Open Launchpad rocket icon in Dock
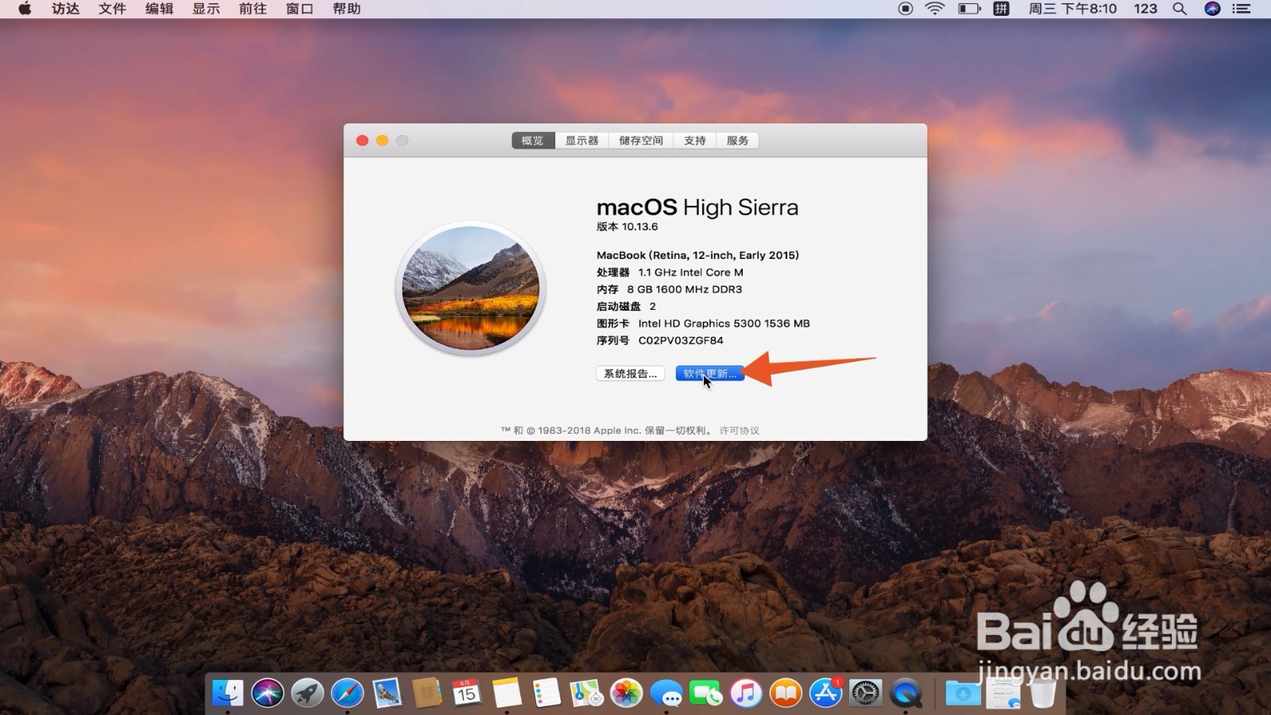This screenshot has width=1271, height=715. (307, 693)
